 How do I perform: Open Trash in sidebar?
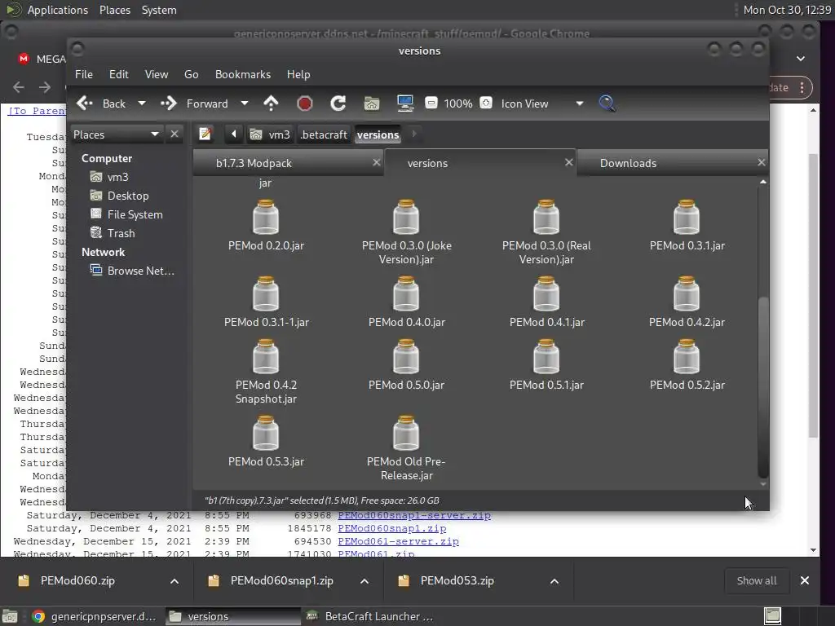(121, 233)
